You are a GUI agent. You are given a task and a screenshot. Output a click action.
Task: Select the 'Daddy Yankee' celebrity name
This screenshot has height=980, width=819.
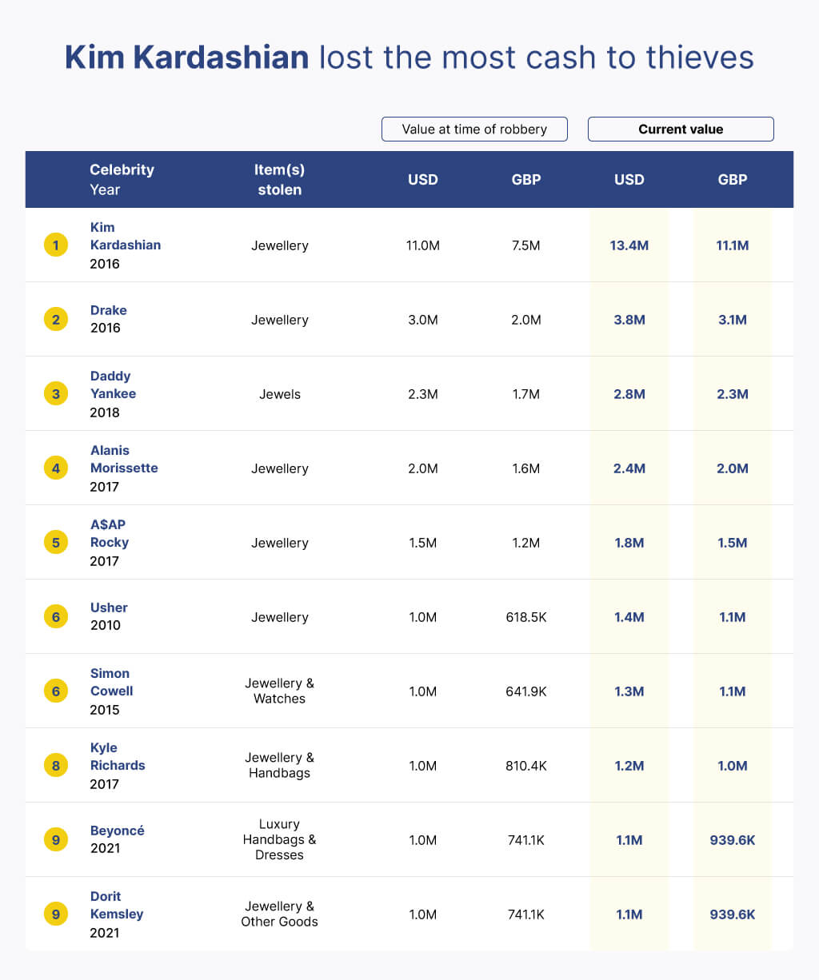coord(113,384)
